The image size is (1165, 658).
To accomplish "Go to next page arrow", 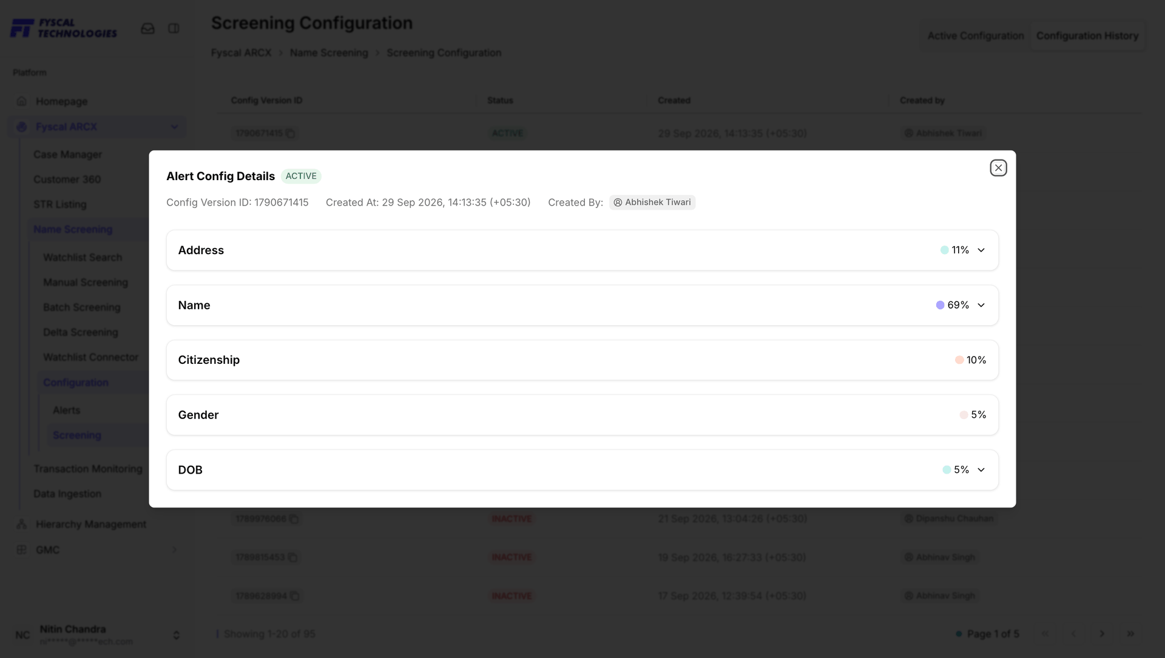I will coord(1102,634).
